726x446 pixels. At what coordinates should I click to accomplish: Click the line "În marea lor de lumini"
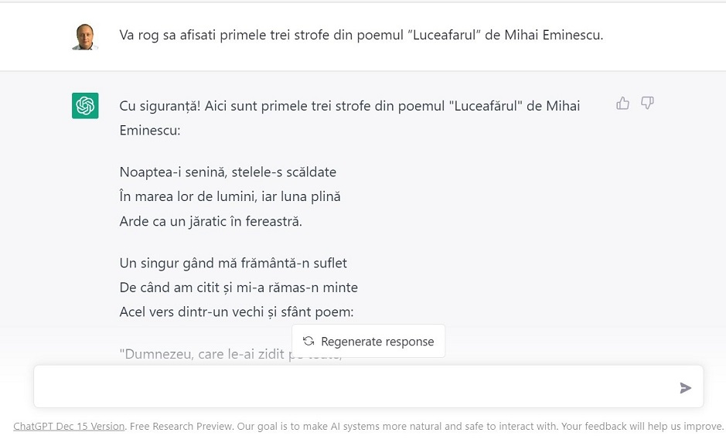(x=230, y=196)
